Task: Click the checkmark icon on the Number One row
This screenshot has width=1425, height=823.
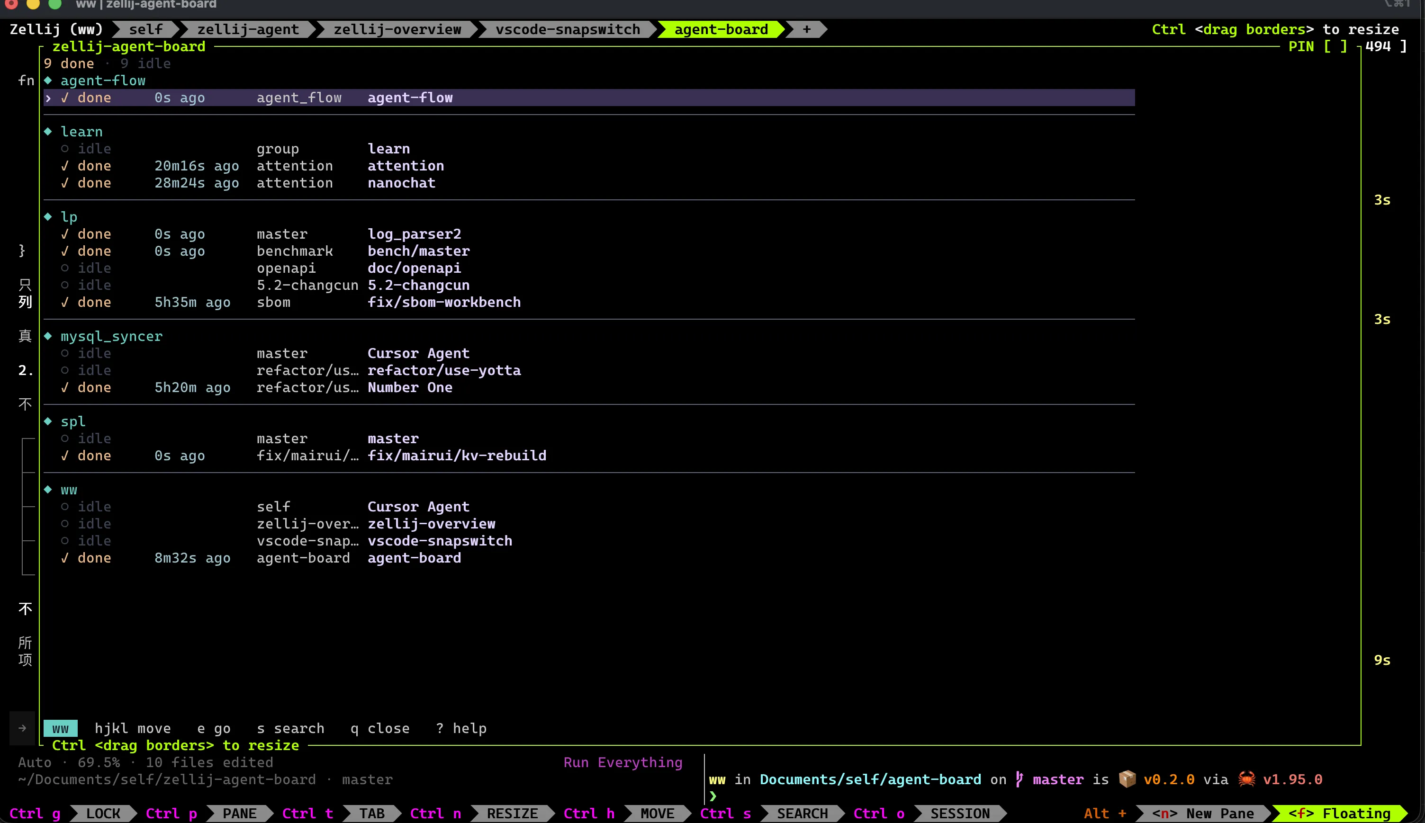Action: point(65,388)
